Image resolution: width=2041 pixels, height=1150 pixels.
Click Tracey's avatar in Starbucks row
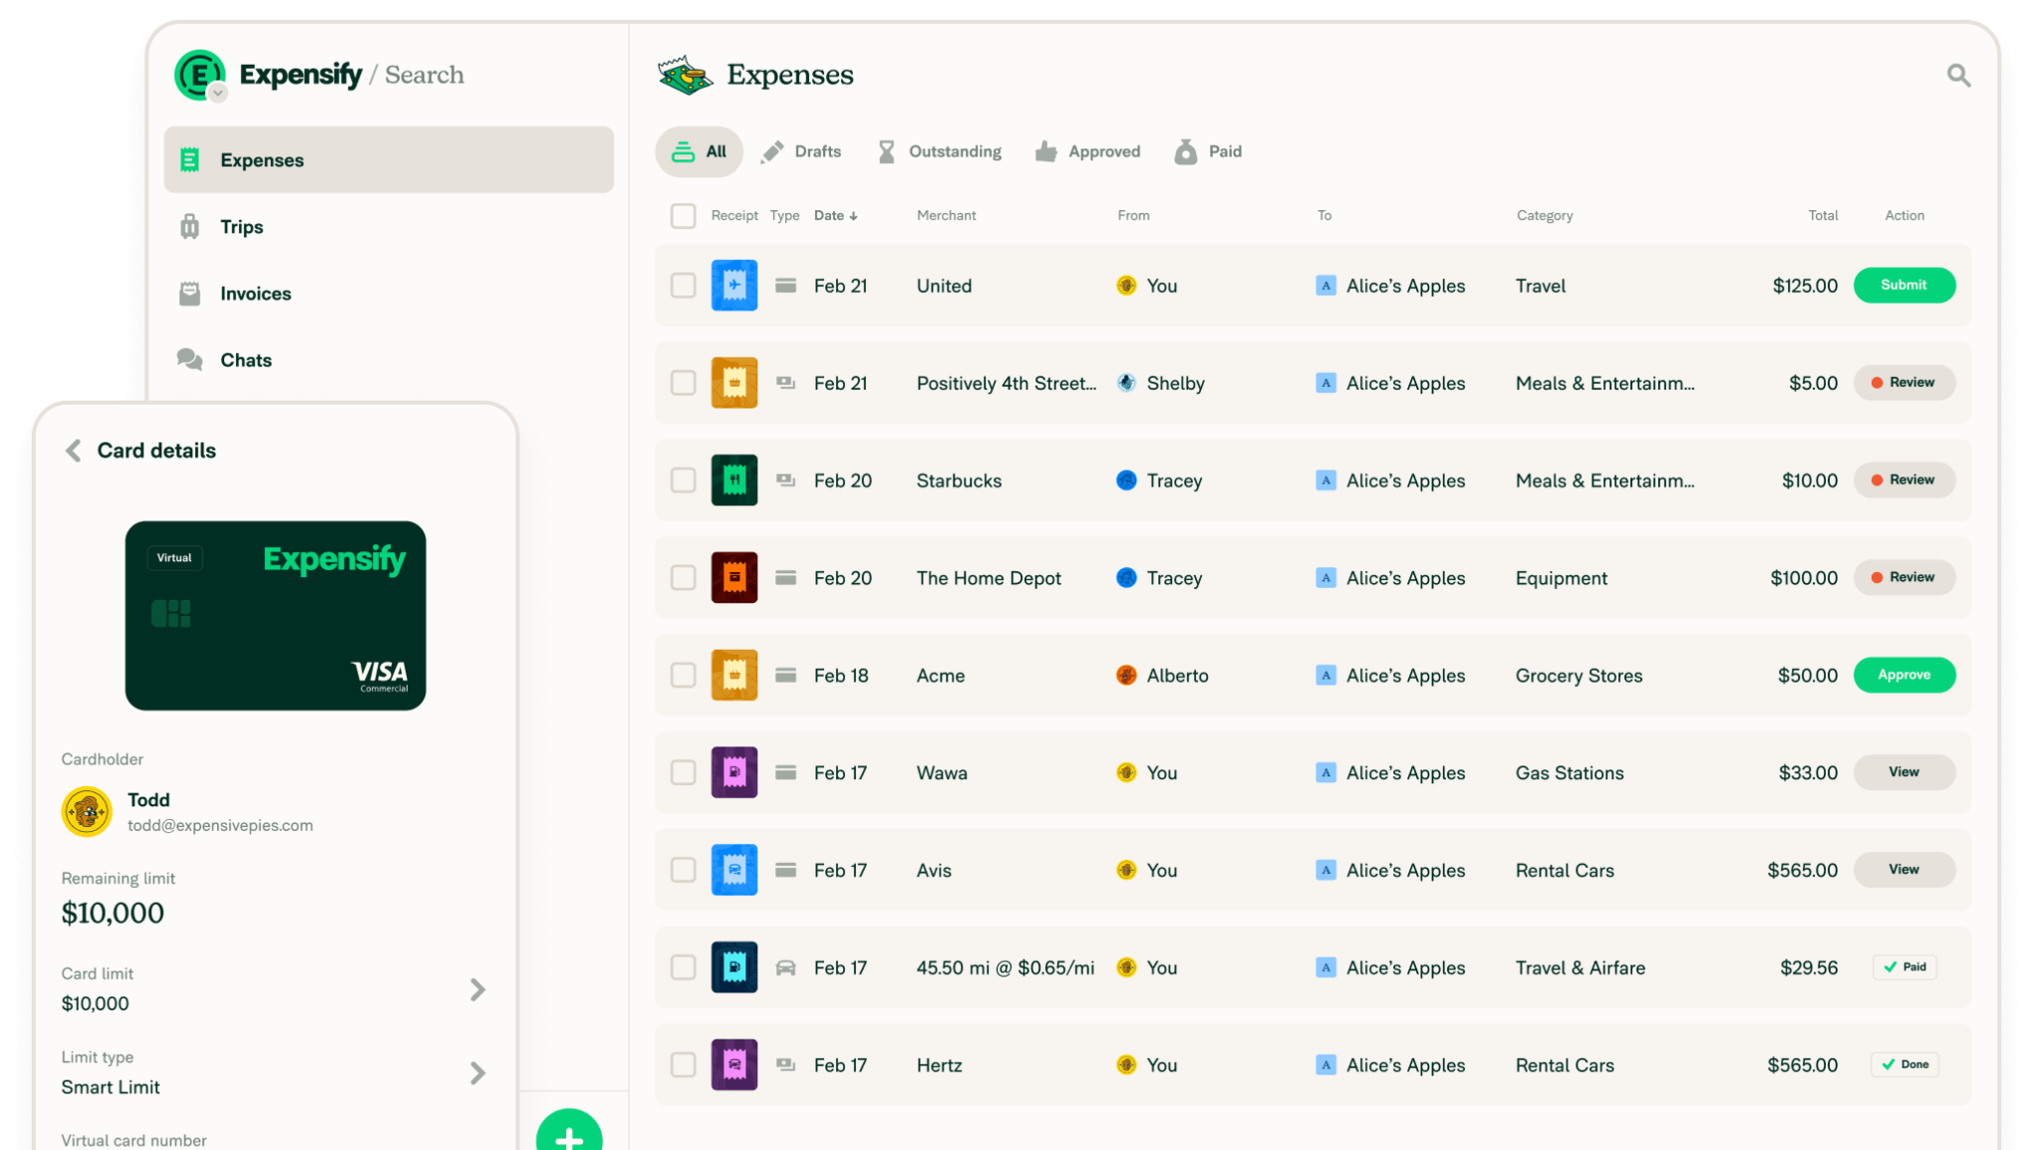point(1126,480)
